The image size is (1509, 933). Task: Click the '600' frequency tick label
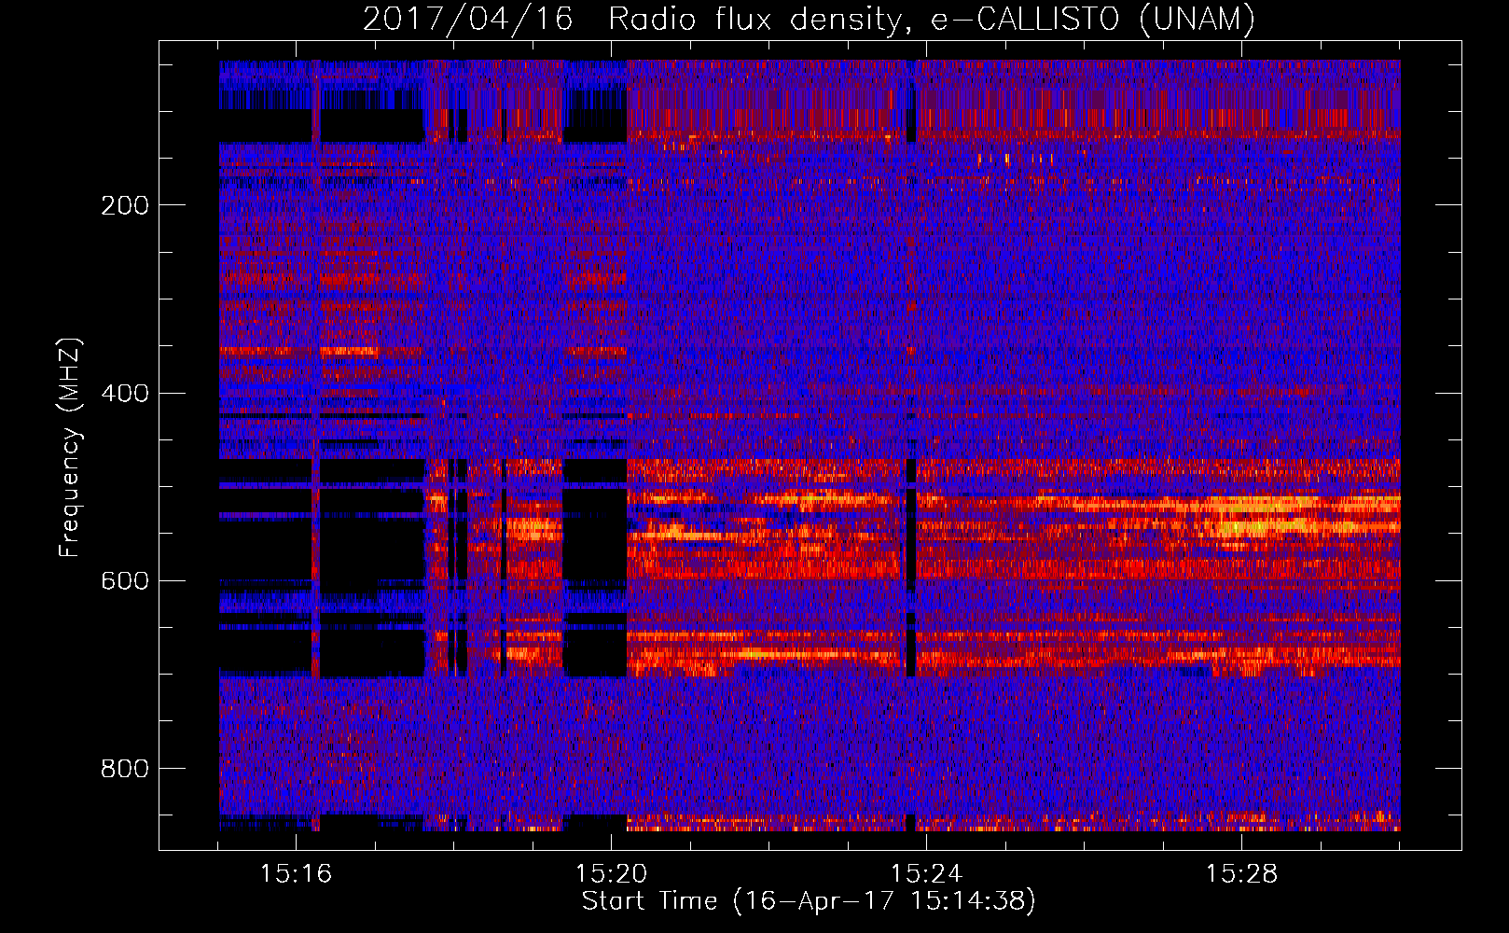(125, 580)
